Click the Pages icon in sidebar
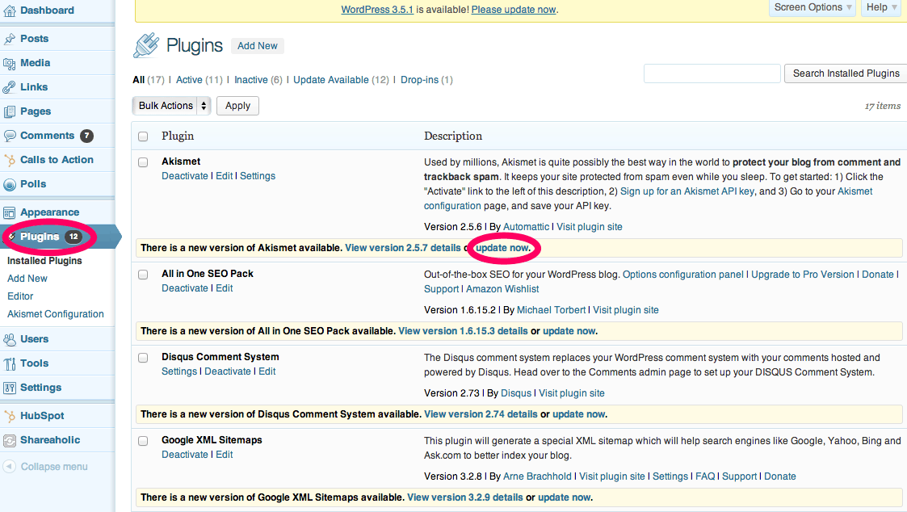This screenshot has width=907, height=512. (x=9, y=111)
